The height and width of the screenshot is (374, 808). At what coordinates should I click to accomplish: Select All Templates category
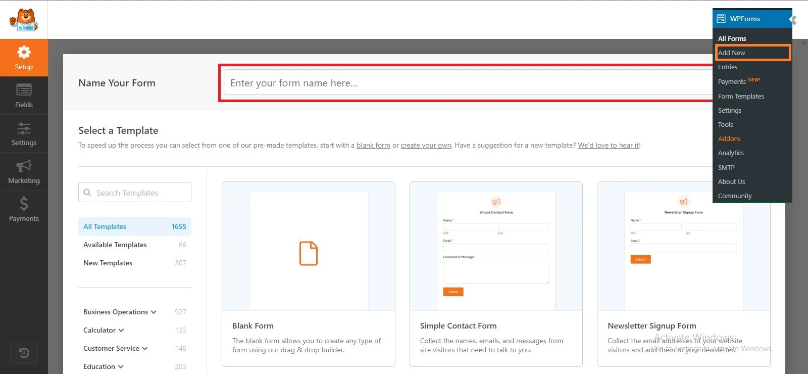[135, 226]
